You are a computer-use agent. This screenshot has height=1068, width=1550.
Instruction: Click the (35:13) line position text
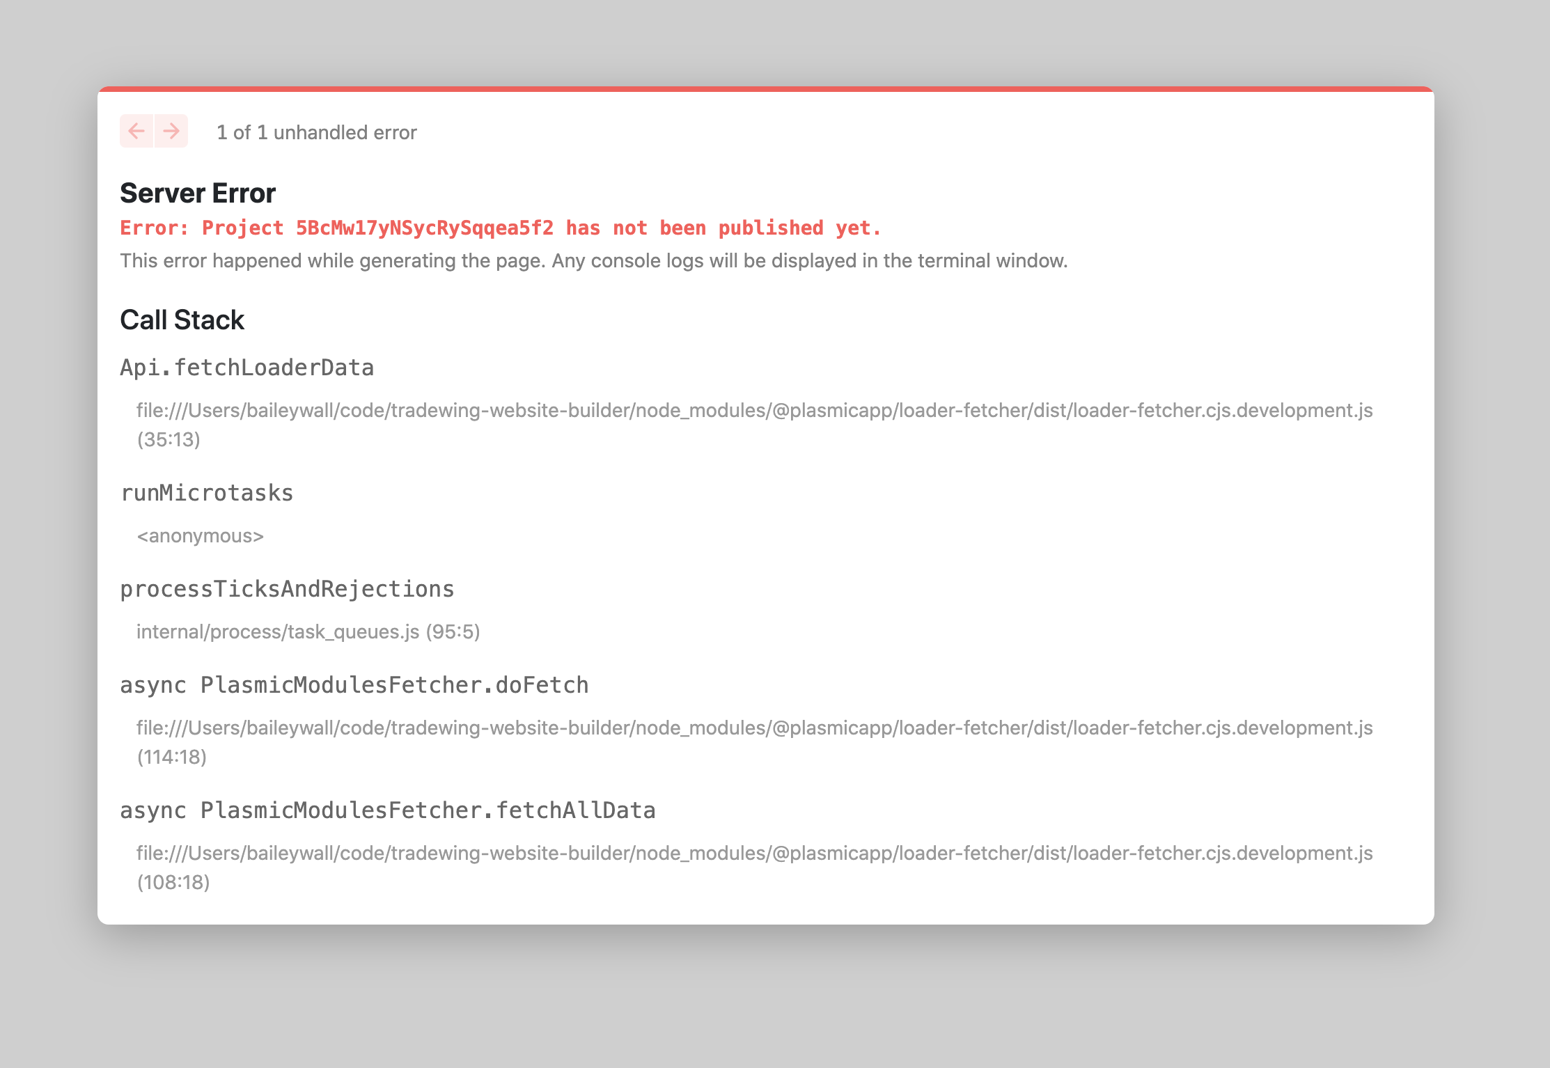(169, 439)
